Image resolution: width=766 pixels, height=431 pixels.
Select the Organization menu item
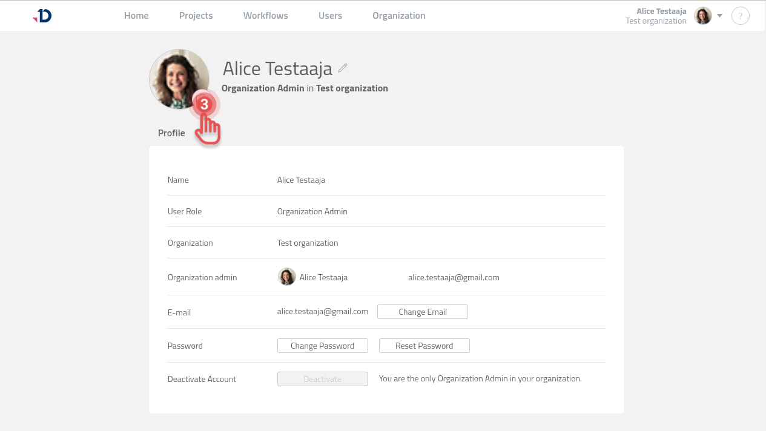coord(398,16)
